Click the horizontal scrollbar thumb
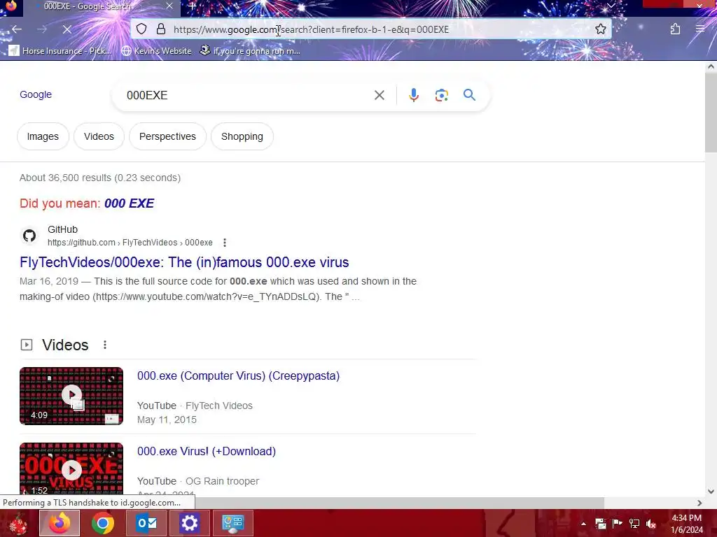This screenshot has height=537, width=717. click(400, 502)
